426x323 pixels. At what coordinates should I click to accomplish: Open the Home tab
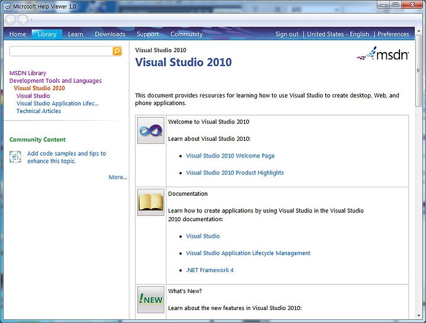point(18,34)
